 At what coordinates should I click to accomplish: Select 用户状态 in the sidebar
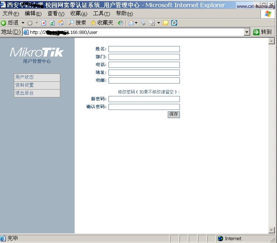tap(37, 77)
